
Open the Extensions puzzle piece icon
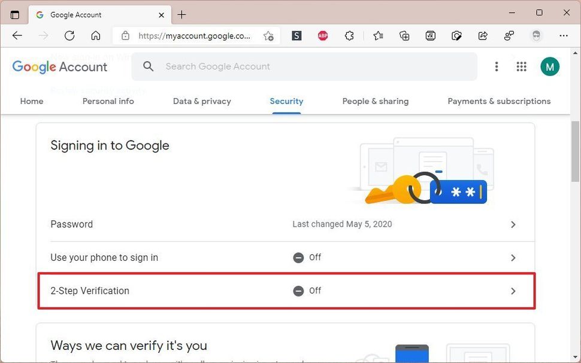click(x=349, y=36)
